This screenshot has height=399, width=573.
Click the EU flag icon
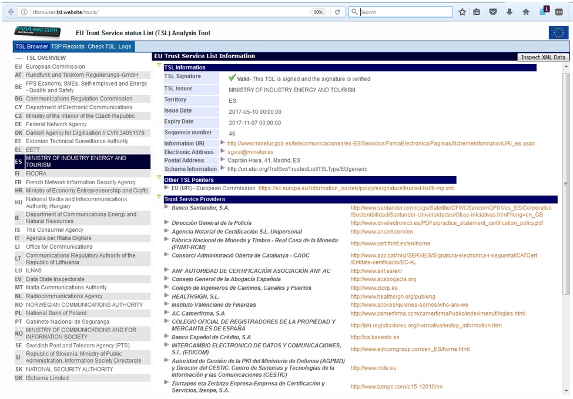point(559,33)
